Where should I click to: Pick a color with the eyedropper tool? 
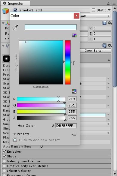point(16,27)
